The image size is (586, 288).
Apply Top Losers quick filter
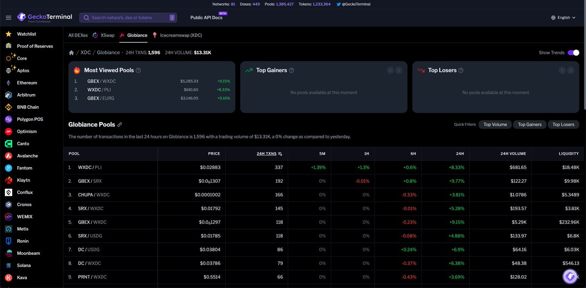point(564,124)
